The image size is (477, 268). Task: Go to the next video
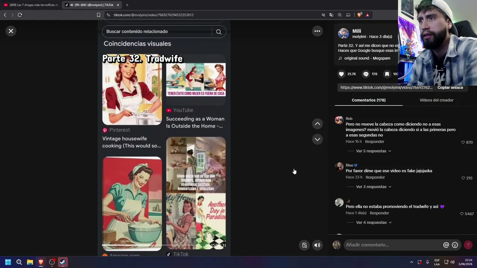(317, 139)
